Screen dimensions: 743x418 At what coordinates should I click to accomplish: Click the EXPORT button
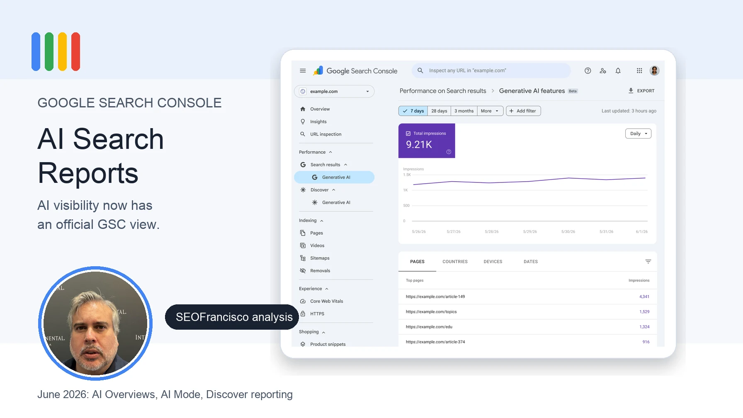point(641,91)
